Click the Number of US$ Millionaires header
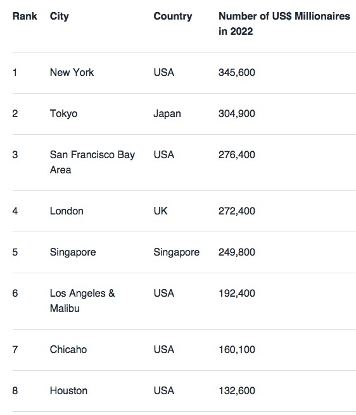 click(x=284, y=23)
